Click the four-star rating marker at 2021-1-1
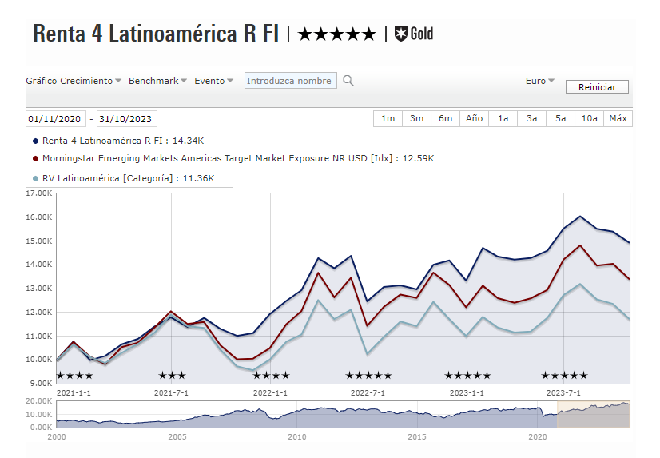The height and width of the screenshot is (458, 660). point(74,376)
